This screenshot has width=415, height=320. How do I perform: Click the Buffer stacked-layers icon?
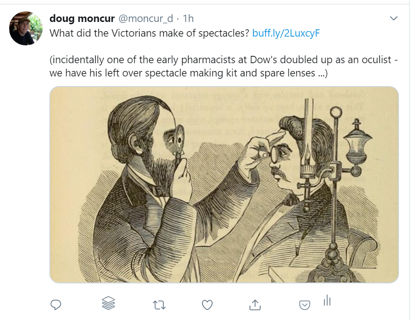pos(108,303)
